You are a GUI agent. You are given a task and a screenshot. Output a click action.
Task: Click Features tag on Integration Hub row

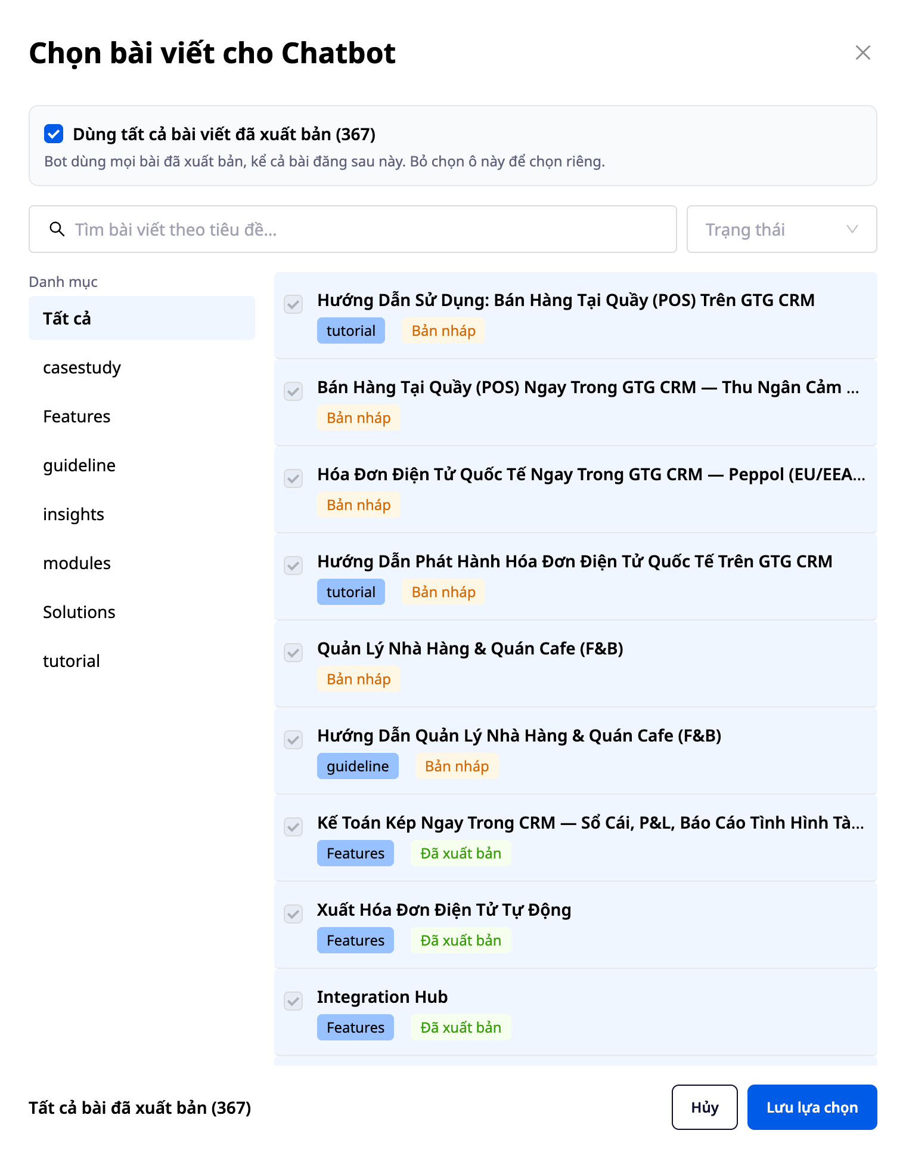pos(355,1027)
